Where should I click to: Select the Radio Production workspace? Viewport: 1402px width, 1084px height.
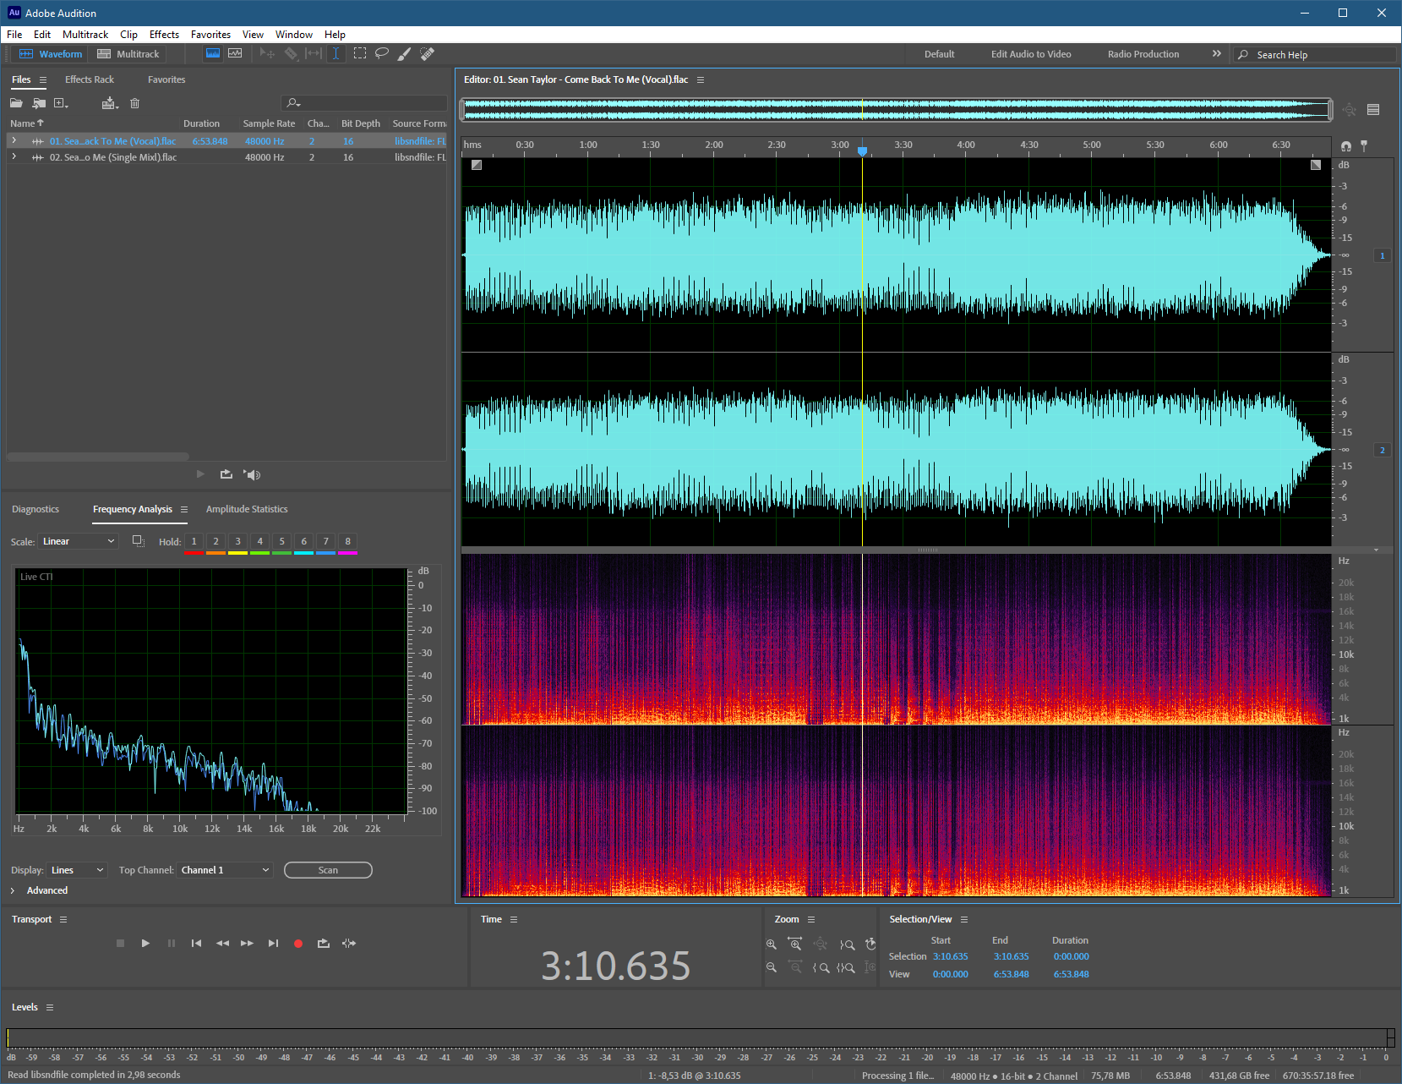tap(1143, 54)
